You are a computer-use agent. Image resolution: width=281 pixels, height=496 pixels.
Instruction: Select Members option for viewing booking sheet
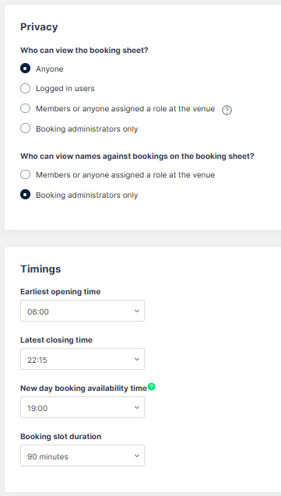click(25, 108)
